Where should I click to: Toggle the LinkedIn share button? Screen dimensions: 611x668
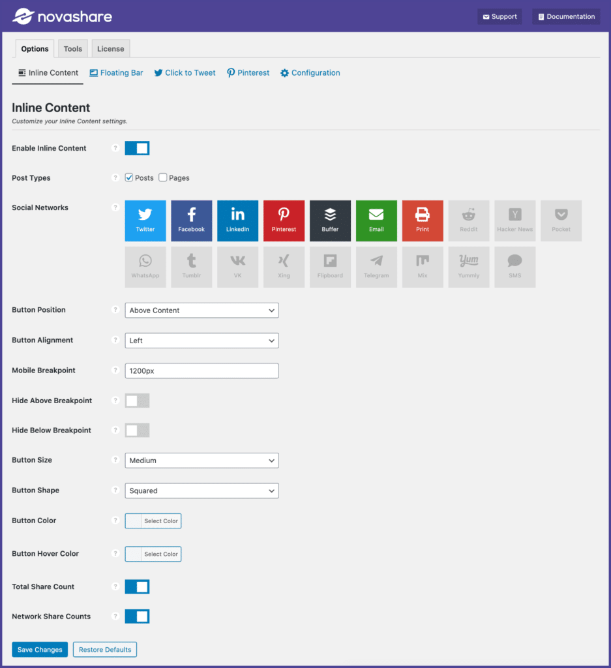(238, 220)
